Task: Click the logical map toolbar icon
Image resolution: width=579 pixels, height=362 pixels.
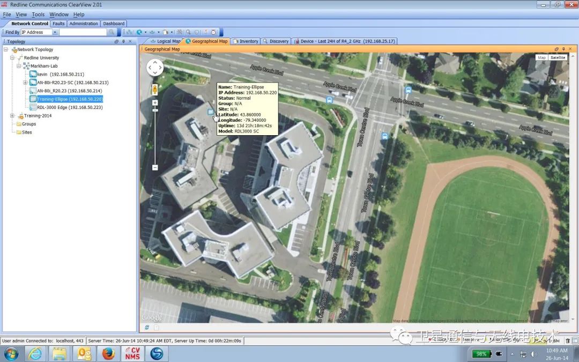Action: tap(152, 32)
